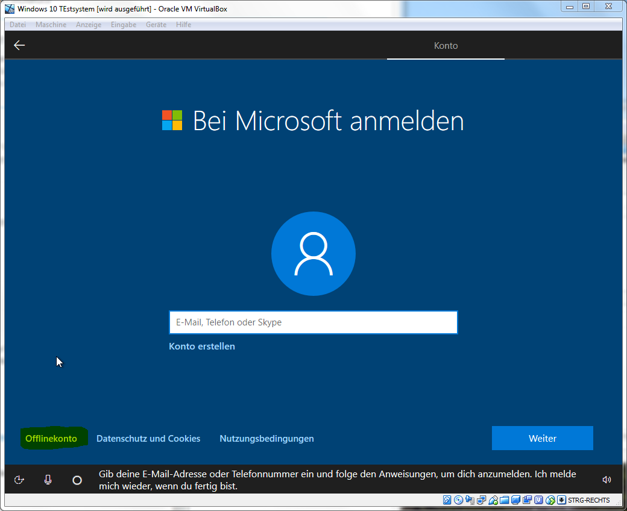The width and height of the screenshot is (627, 511).
Task: Open the Datei menu
Action: tap(17, 25)
